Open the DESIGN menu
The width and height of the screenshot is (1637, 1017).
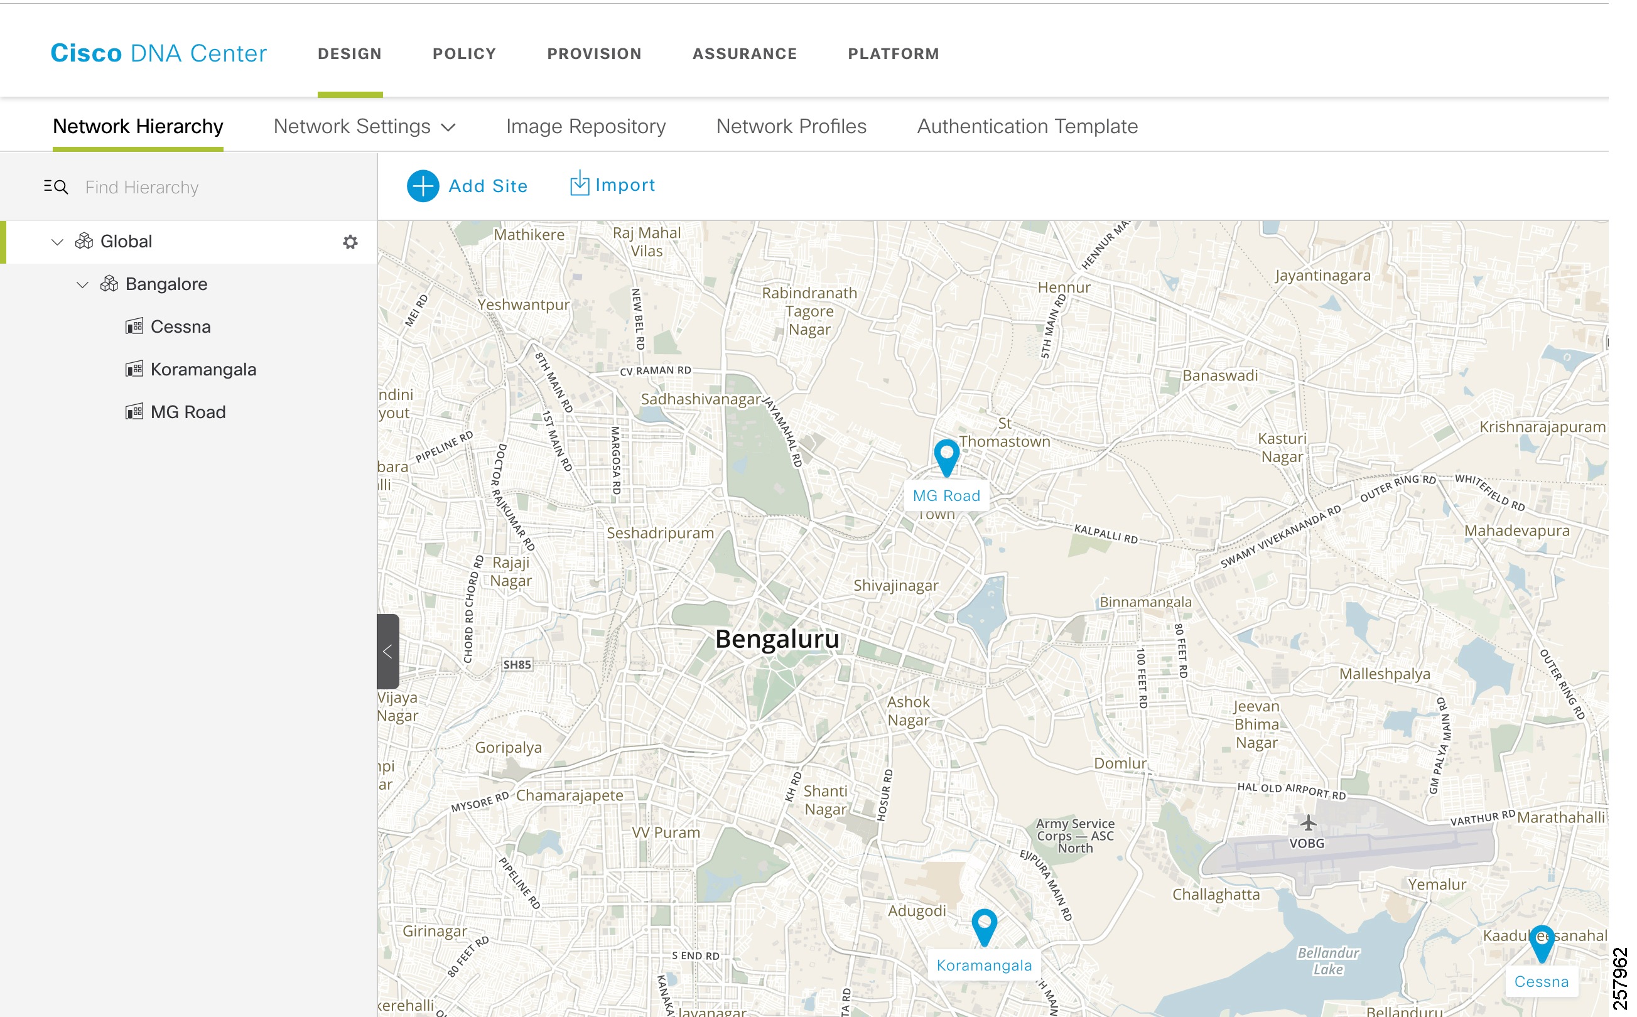coord(350,54)
